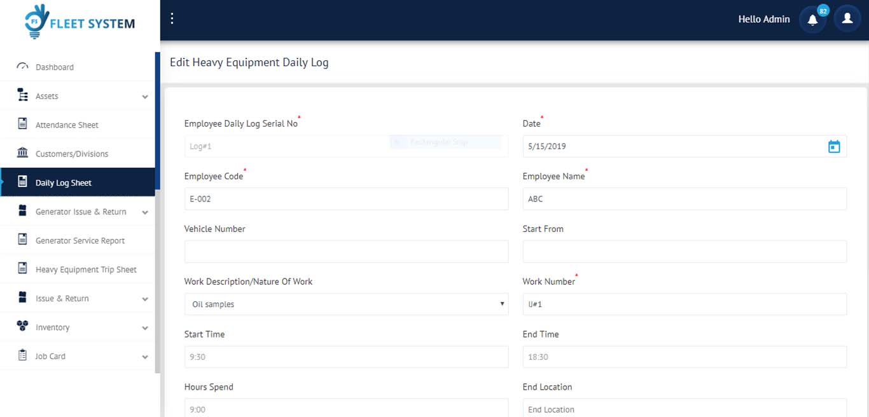Expand Generator Issue & Return submenu

(x=145, y=212)
